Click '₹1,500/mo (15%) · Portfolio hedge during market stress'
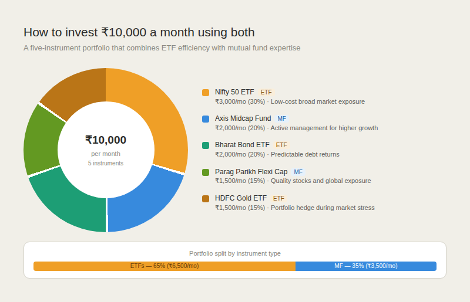470x302 pixels. (x=295, y=208)
